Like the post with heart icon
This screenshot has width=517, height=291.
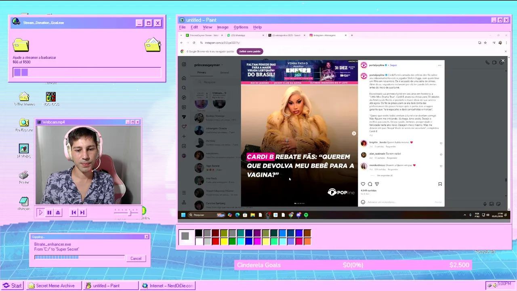tap(363, 184)
